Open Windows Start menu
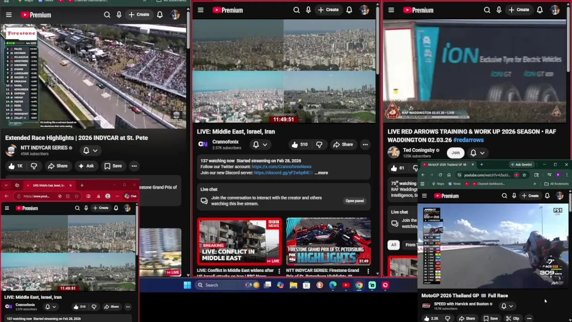This screenshot has height=322, width=572. [187, 285]
